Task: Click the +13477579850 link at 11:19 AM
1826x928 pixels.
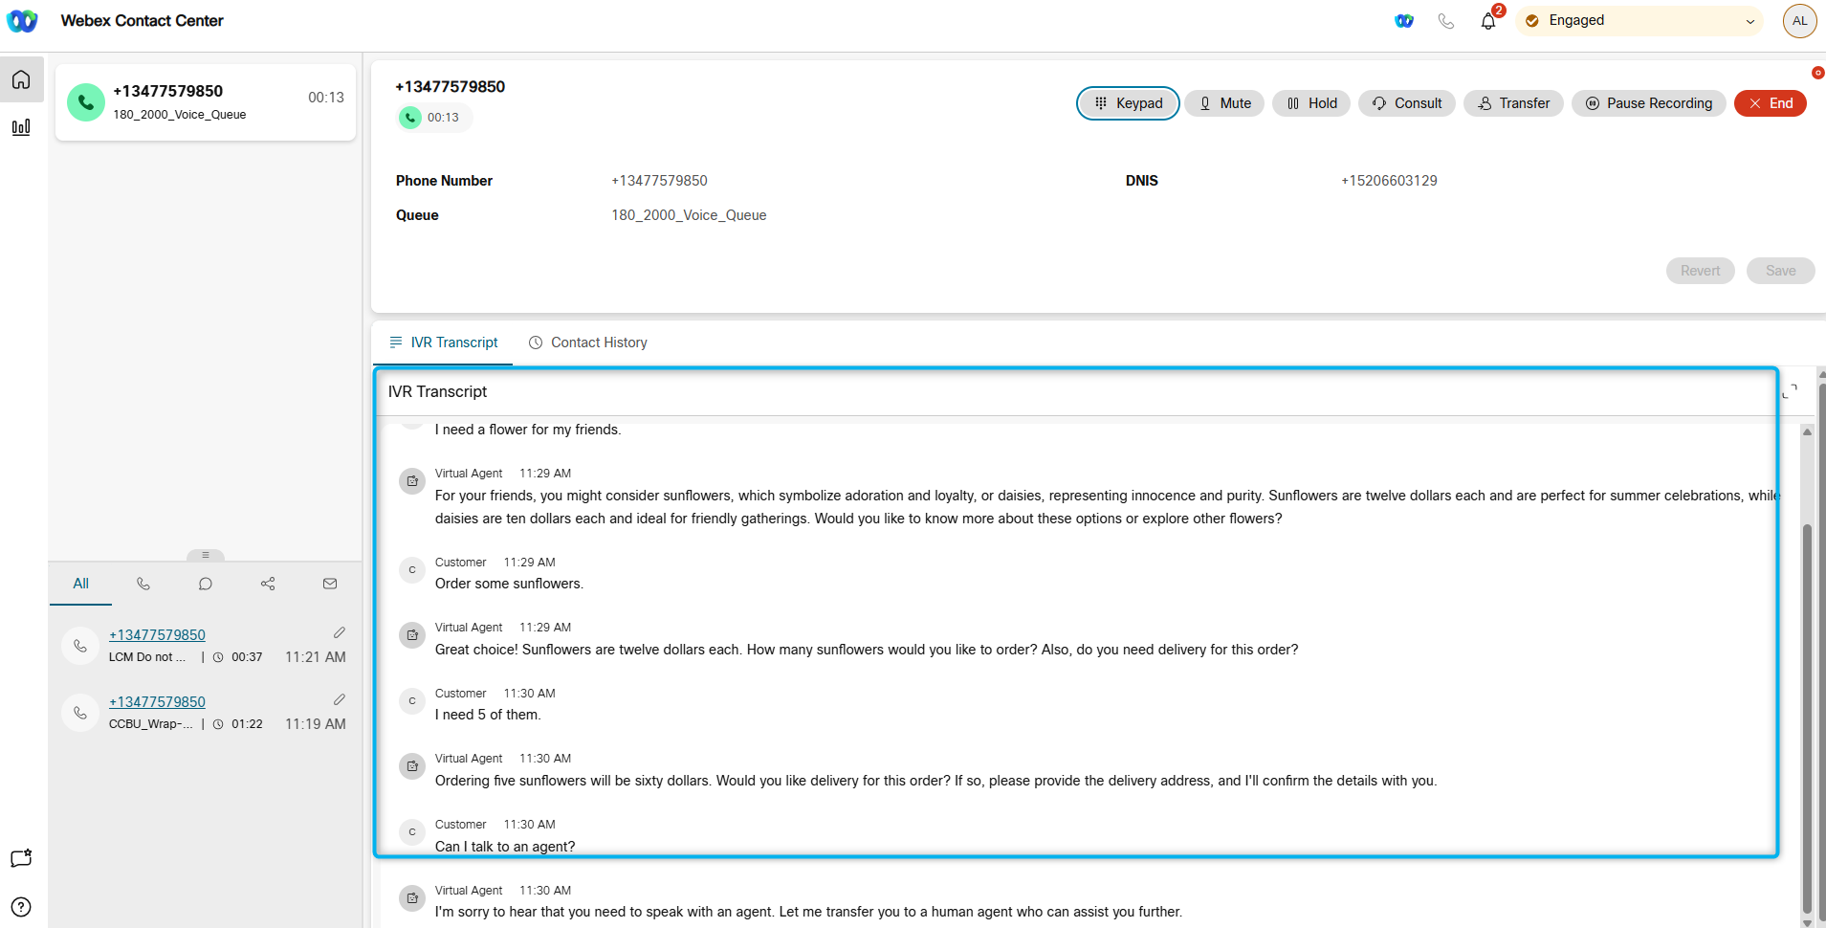Action: pyautogui.click(x=157, y=702)
